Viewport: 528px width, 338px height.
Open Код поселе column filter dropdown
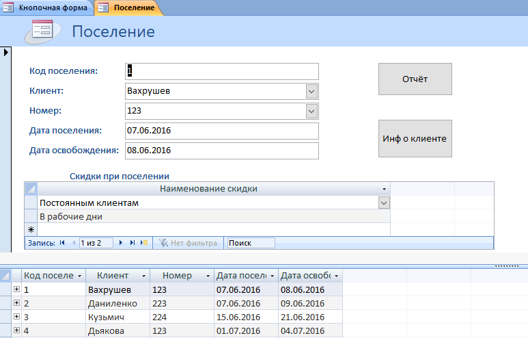[x=79, y=276]
